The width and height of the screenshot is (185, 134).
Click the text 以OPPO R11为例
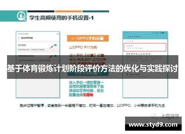(83, 47)
